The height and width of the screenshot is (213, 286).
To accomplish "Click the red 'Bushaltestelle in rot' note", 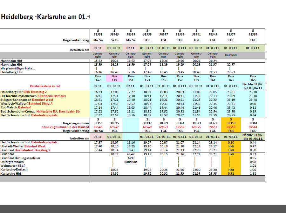I will [x=45, y=86].
